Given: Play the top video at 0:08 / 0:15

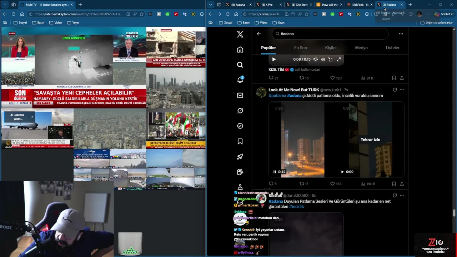Looking at the screenshot, I should point(274,59).
